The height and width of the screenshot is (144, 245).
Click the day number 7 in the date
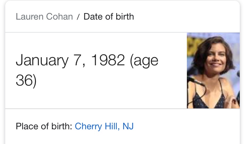click(x=78, y=60)
